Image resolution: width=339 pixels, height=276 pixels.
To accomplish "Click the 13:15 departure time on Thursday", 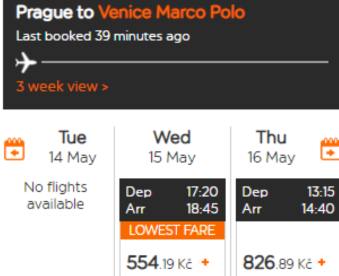I will click(x=320, y=192).
